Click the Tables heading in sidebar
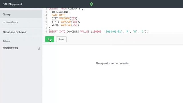 point(6,41)
